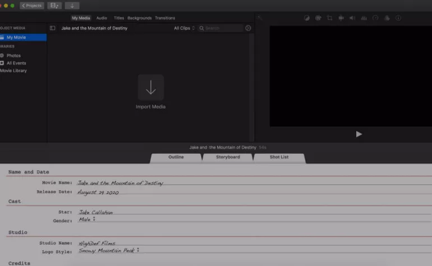Open the Audio tab
This screenshot has width=432, height=266.
[102, 18]
